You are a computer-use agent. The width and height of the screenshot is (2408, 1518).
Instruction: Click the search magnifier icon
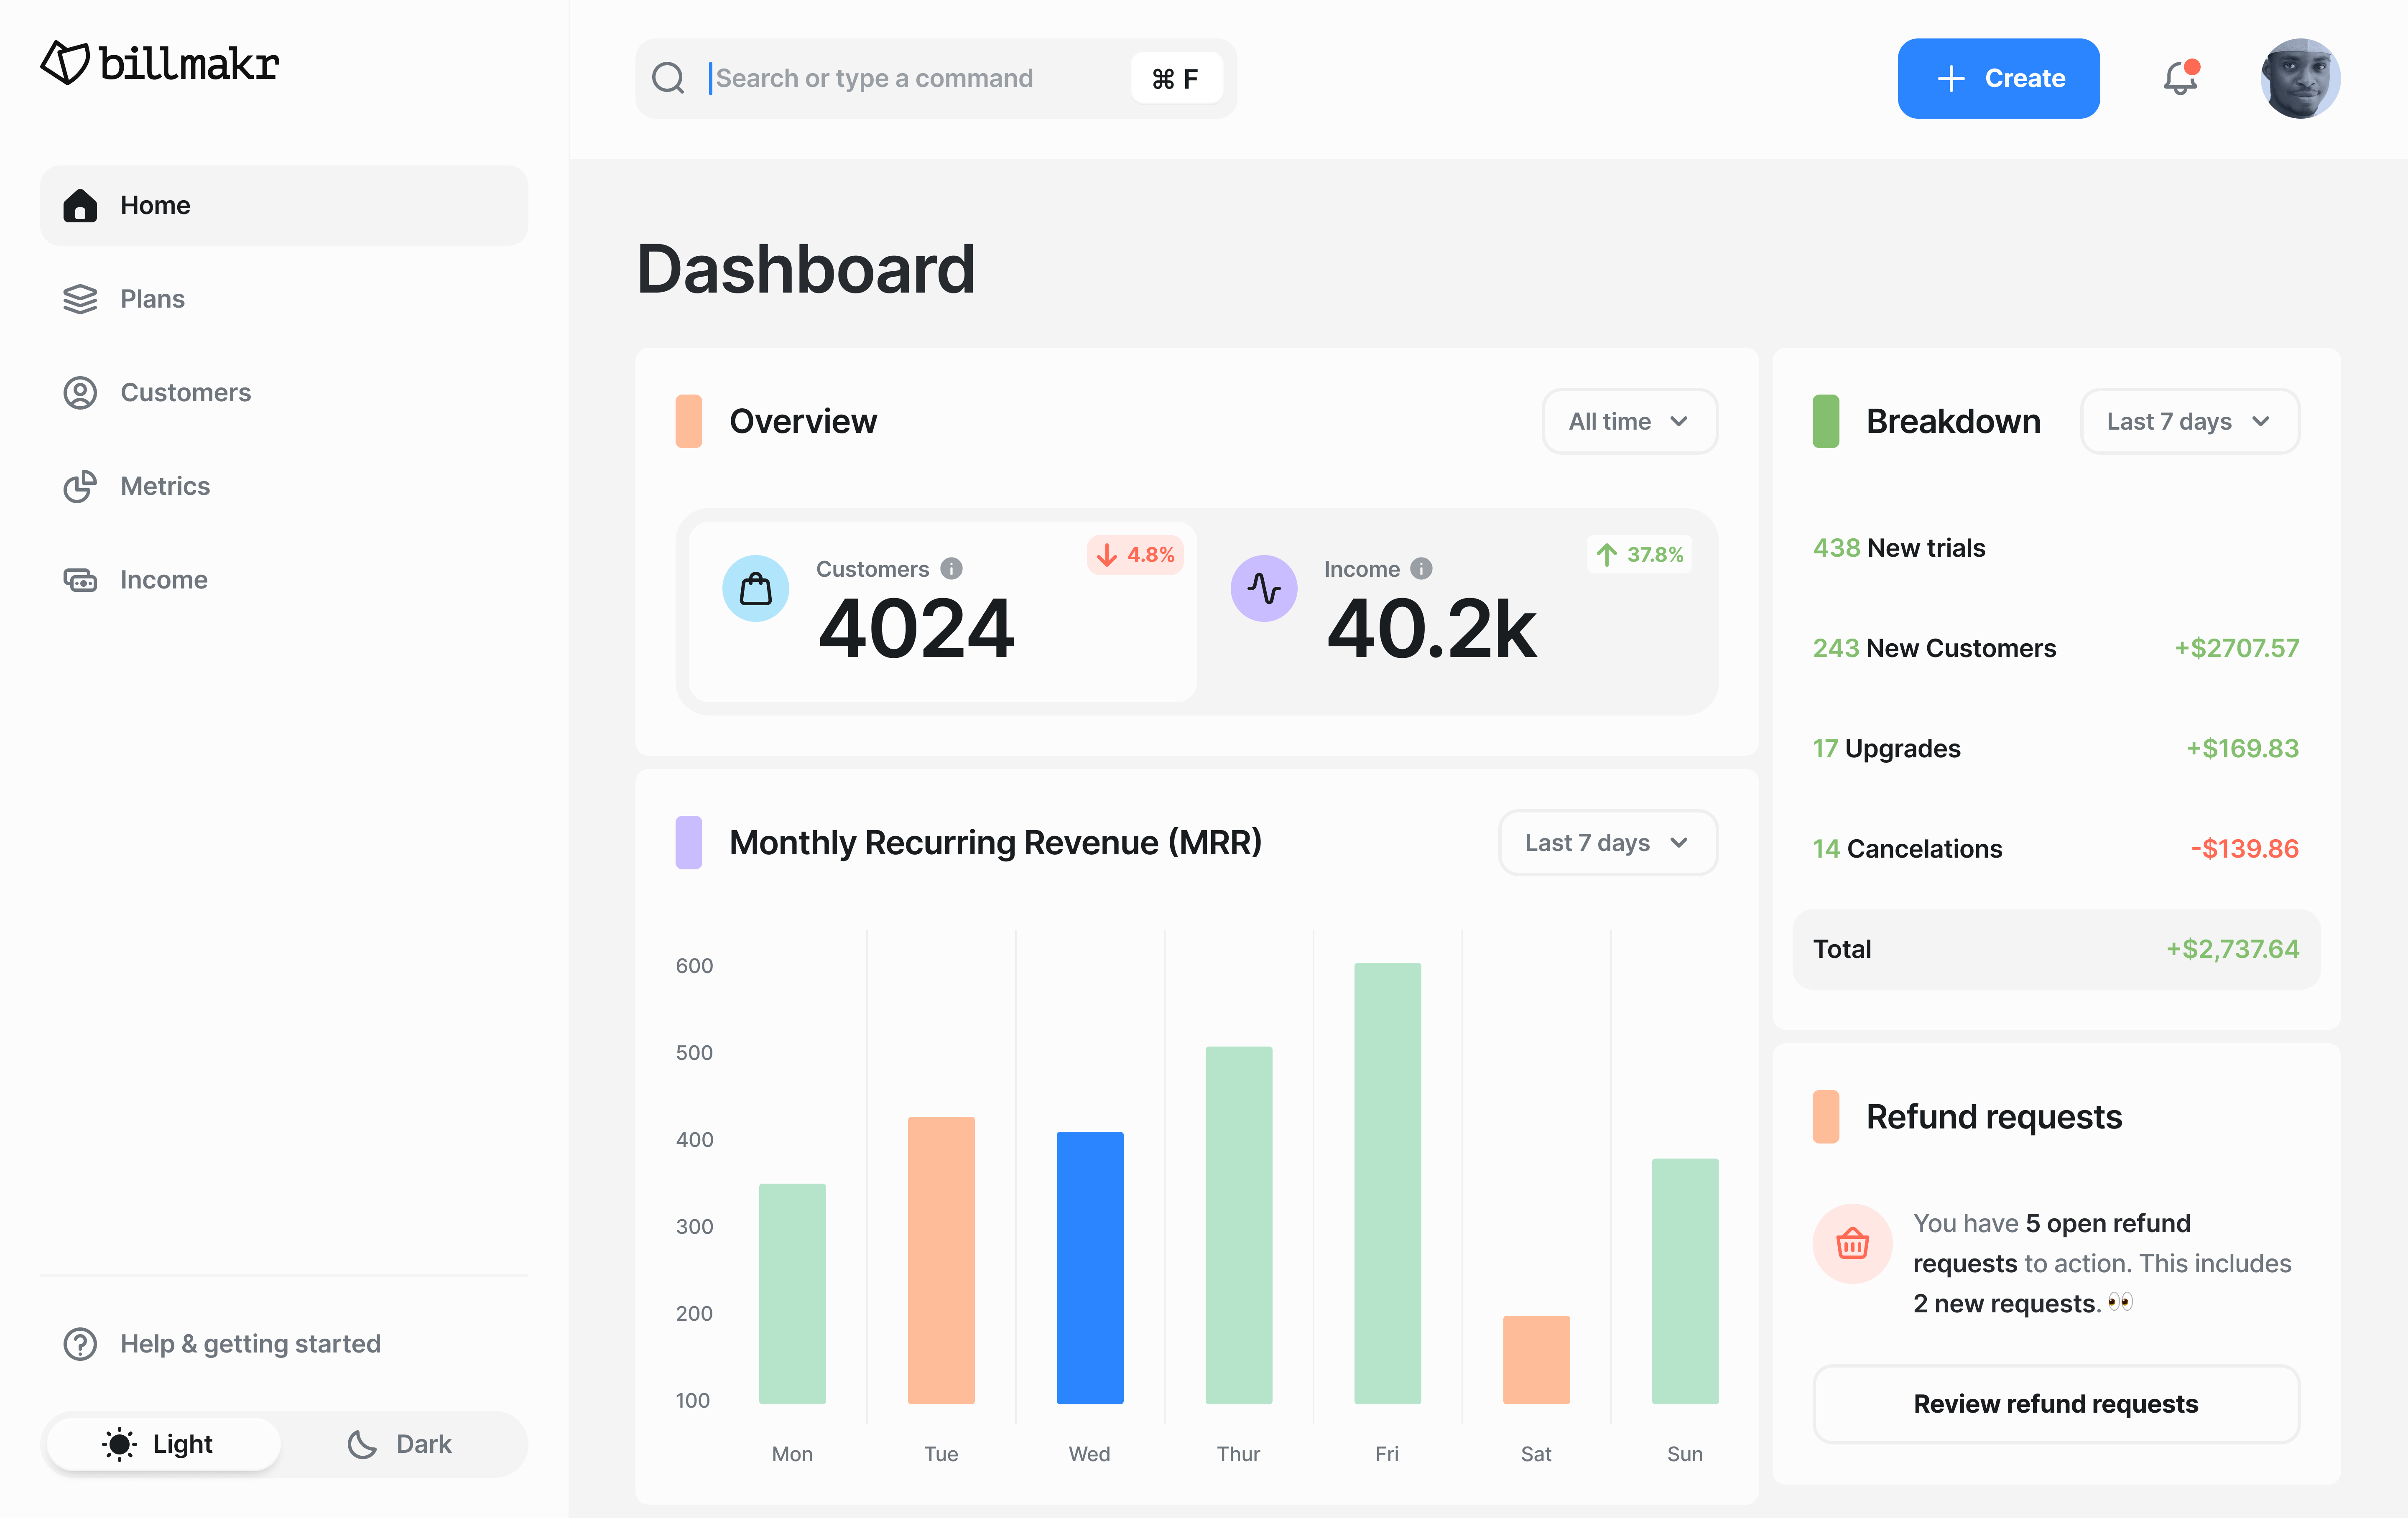click(x=668, y=78)
